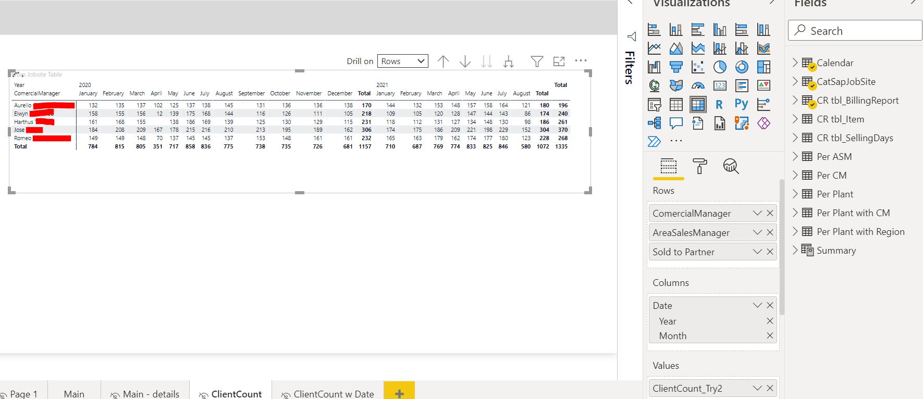Choose the clustered bar chart visual
This screenshot has width=923, height=399.
(x=698, y=30)
